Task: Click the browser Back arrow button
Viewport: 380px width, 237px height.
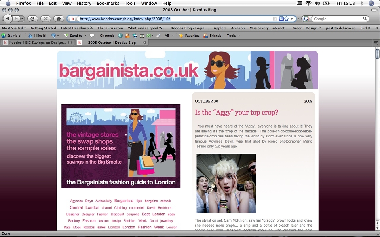Action: pos(8,19)
